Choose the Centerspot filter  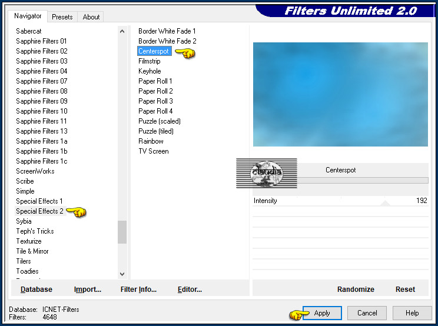(x=154, y=51)
